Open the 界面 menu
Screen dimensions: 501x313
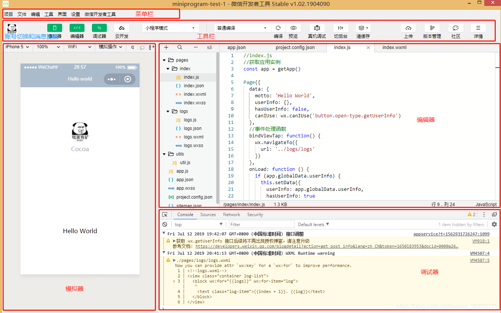click(62, 14)
